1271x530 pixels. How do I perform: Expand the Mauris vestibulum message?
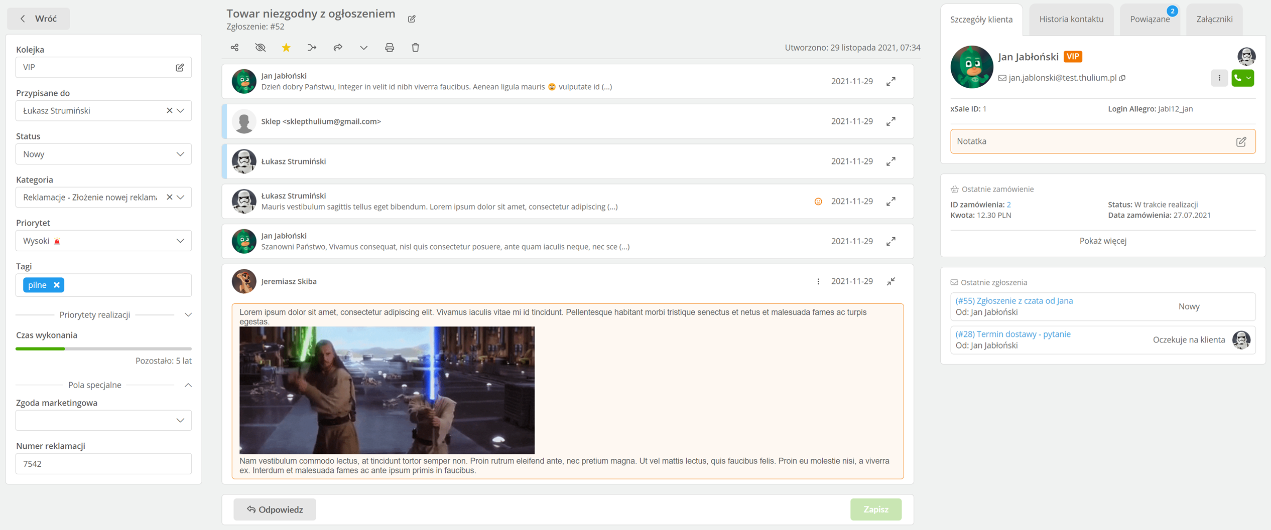(x=891, y=201)
